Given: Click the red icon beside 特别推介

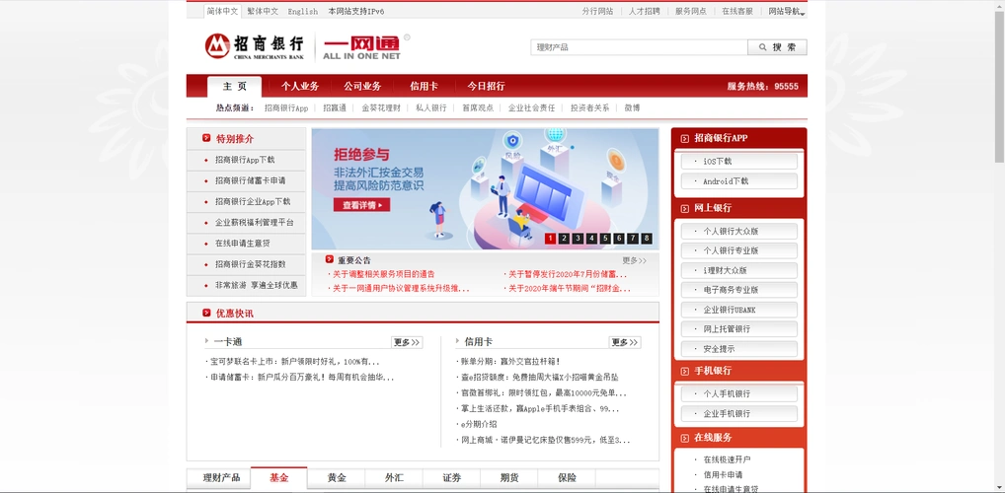Looking at the screenshot, I should click(206, 138).
